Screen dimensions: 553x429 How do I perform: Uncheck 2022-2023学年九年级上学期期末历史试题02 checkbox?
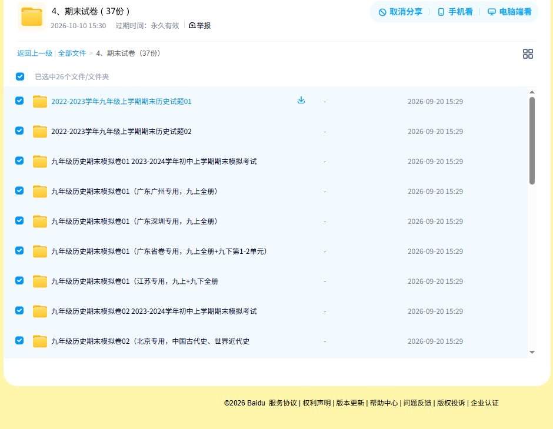point(20,130)
